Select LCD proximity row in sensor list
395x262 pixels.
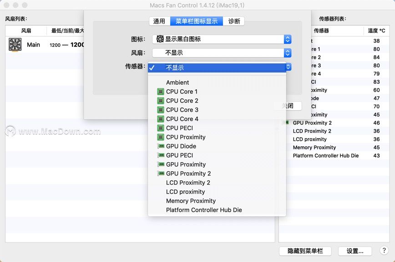pos(334,139)
